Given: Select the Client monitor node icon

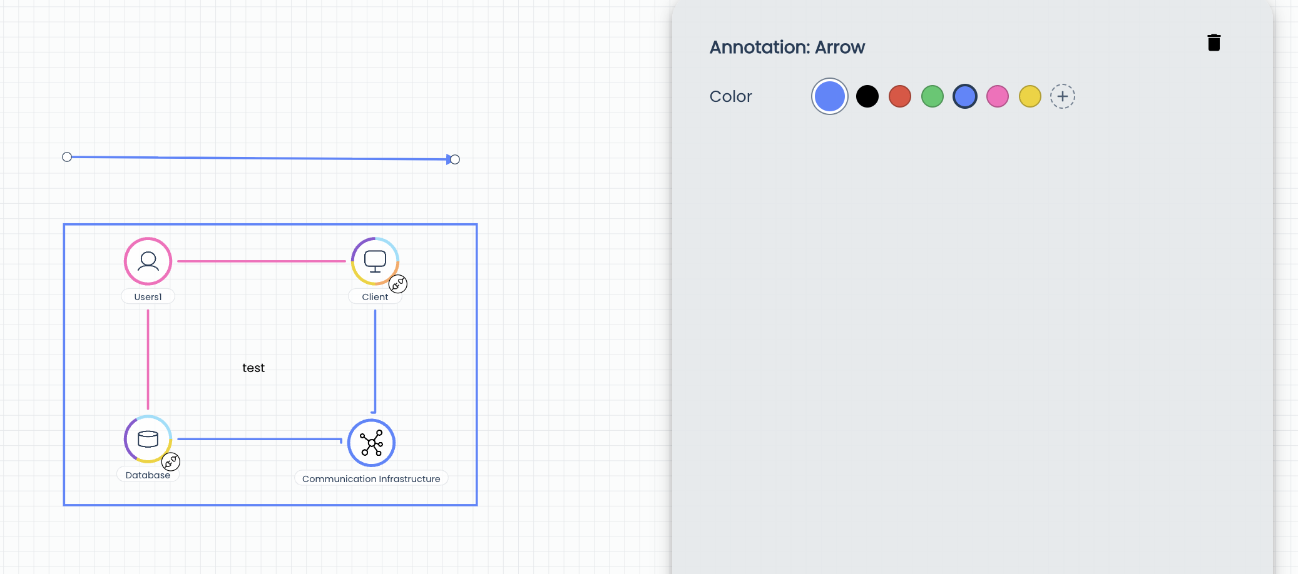Looking at the screenshot, I should pyautogui.click(x=375, y=261).
